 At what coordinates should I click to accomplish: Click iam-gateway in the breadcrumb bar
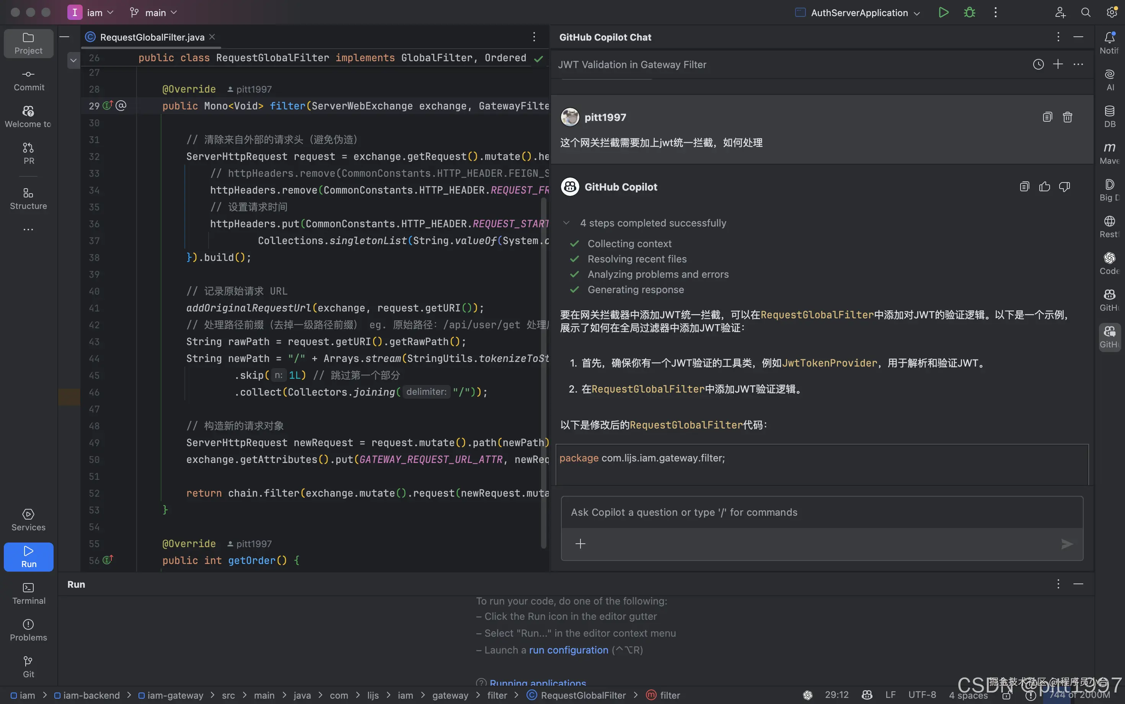pyautogui.click(x=175, y=695)
